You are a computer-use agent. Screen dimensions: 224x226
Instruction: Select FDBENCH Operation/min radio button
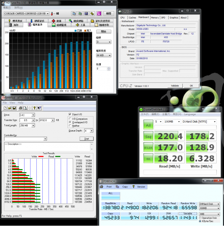coord(200,218)
